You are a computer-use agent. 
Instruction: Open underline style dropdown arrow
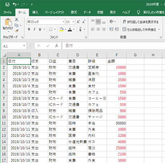pos(44,29)
